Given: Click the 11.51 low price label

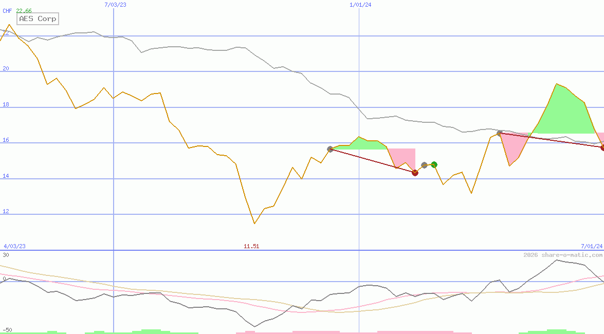Looking at the screenshot, I should click(x=251, y=246).
